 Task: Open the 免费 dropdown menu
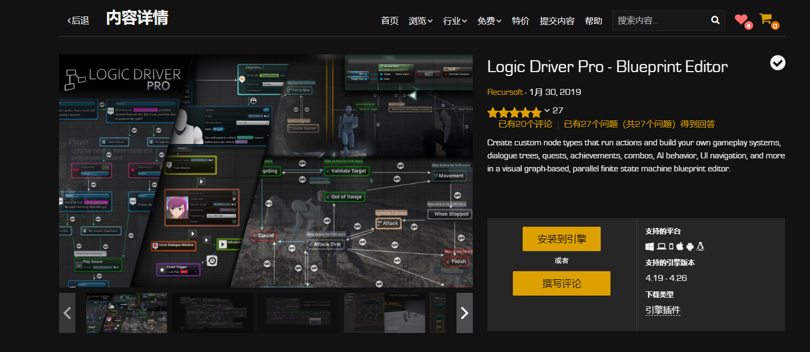488,20
